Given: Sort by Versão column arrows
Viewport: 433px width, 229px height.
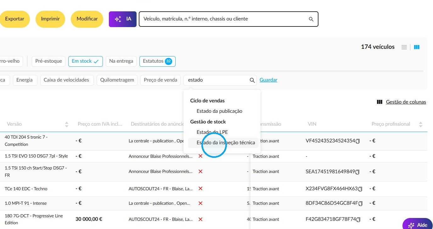Looking at the screenshot, I should 66,124.
